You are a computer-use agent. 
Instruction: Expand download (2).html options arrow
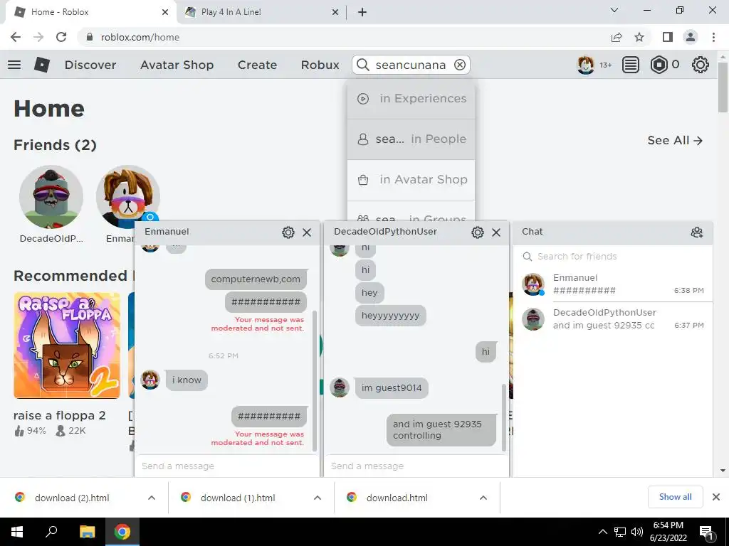pos(152,498)
